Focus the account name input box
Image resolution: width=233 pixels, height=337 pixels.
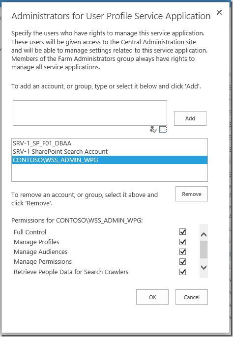tap(90, 113)
